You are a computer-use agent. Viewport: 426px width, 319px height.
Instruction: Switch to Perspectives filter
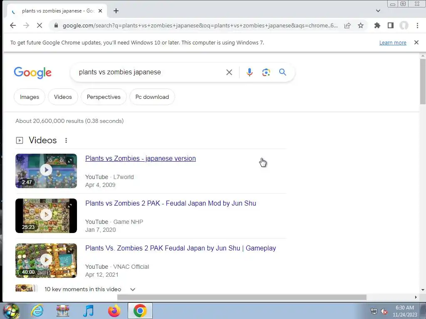coord(104,97)
